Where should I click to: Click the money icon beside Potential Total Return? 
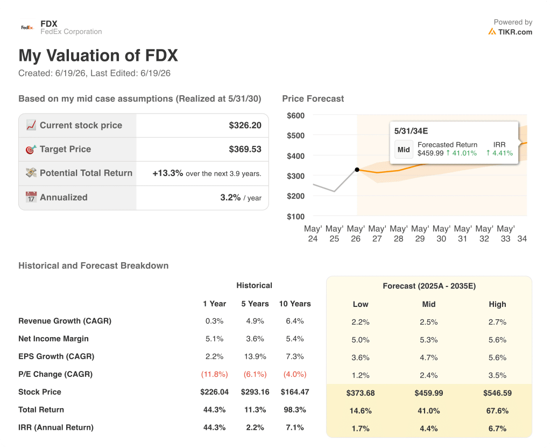[x=31, y=173]
